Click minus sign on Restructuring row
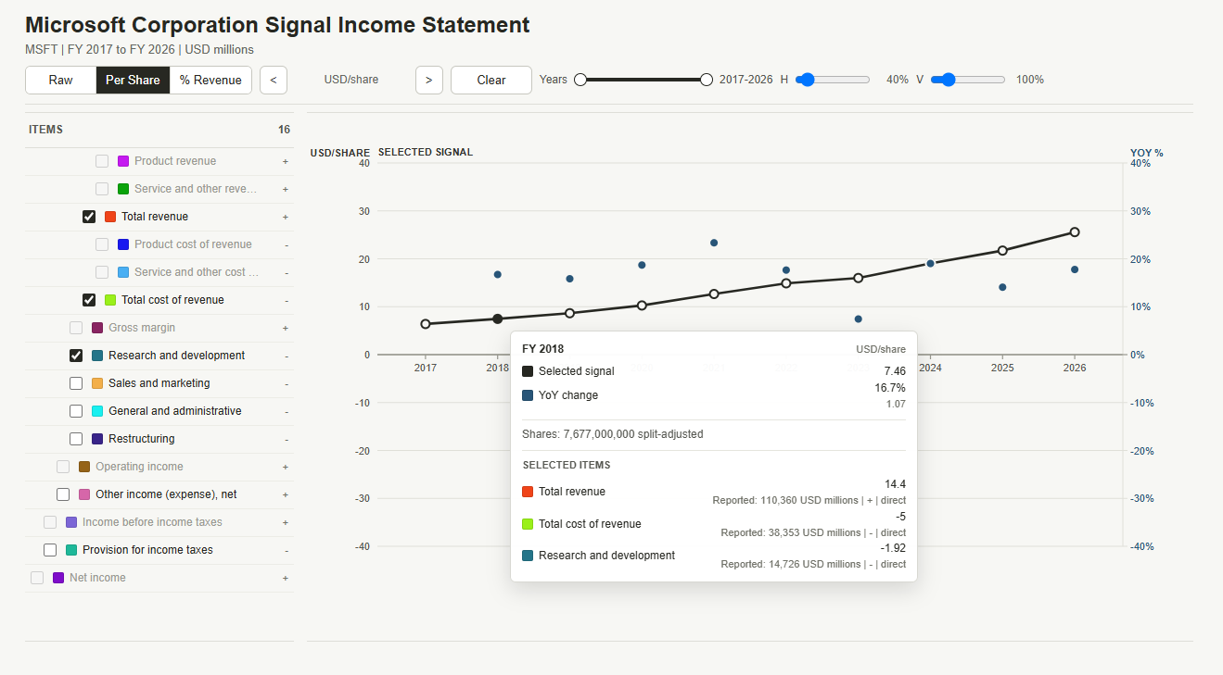Image resolution: width=1223 pixels, height=675 pixels. point(287,439)
